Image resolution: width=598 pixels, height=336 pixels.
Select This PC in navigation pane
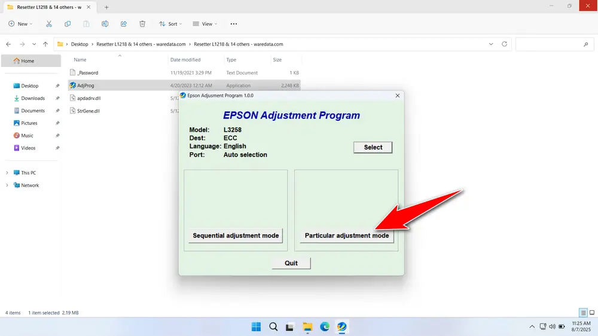pyautogui.click(x=28, y=173)
